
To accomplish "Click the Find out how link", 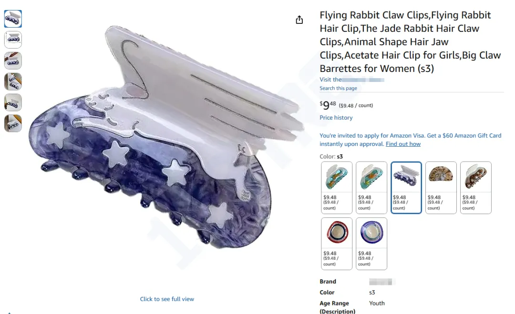I will click(403, 144).
